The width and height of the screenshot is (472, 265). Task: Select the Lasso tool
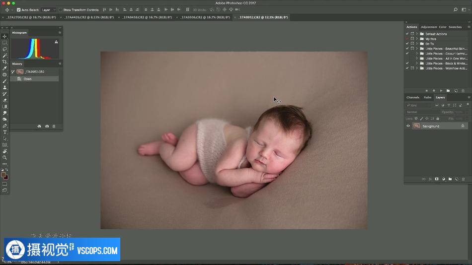(4, 49)
